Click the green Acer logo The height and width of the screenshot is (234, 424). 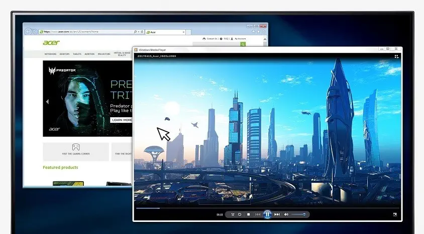coord(51,42)
